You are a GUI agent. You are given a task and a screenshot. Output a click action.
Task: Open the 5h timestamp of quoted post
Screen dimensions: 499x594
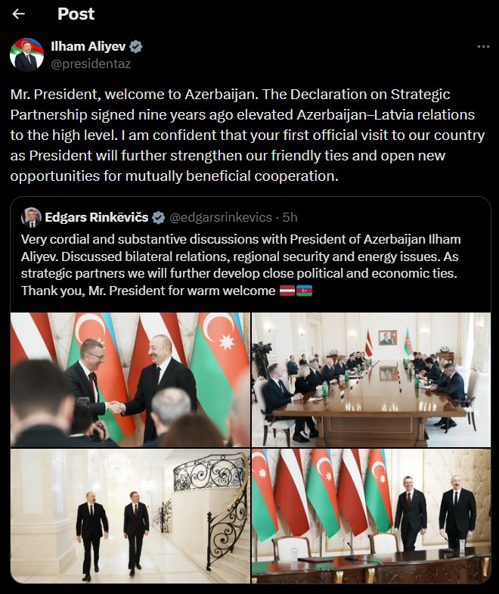pyautogui.click(x=290, y=217)
